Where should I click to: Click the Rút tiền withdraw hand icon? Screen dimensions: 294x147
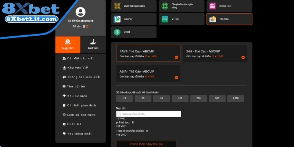pyautogui.click(x=93, y=42)
